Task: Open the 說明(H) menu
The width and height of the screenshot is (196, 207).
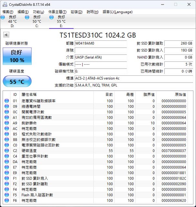Action: [93, 12]
